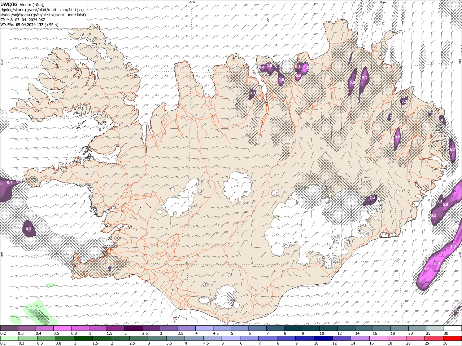The height and width of the screenshot is (346, 462).
Task: Select the deep navy blue swatch starting at 10 in the lower legend row
Action: (323, 338)
